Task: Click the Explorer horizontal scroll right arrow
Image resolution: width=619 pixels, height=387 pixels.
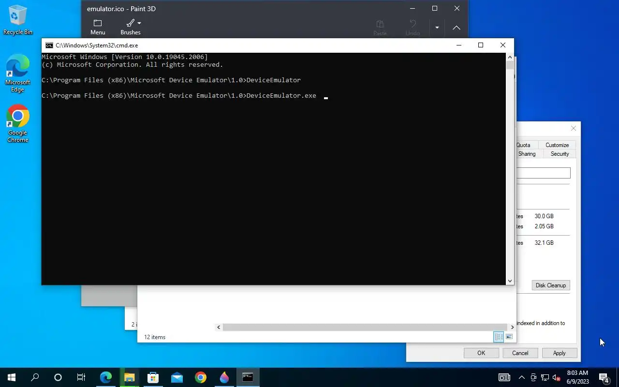Action: point(513,327)
